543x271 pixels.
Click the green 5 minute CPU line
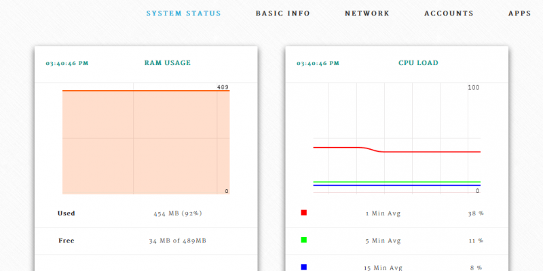click(x=397, y=182)
